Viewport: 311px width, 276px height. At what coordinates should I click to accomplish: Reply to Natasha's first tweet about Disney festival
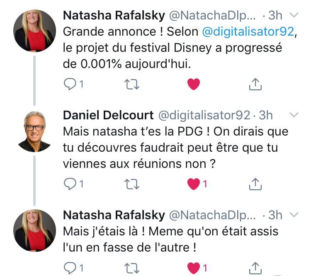coord(71,85)
